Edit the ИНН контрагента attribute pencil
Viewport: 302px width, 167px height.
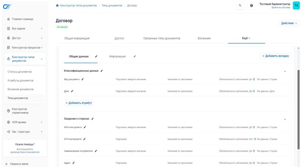[x=85, y=127]
